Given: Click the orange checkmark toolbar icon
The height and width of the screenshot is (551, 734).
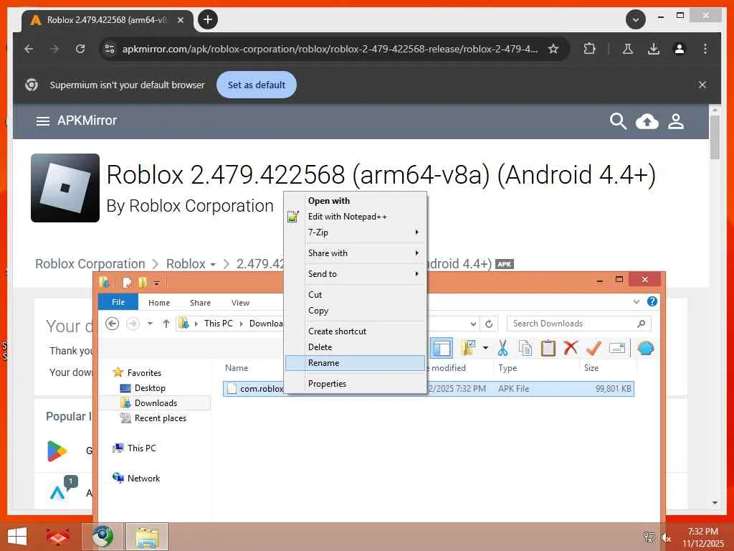Looking at the screenshot, I should click(x=594, y=348).
